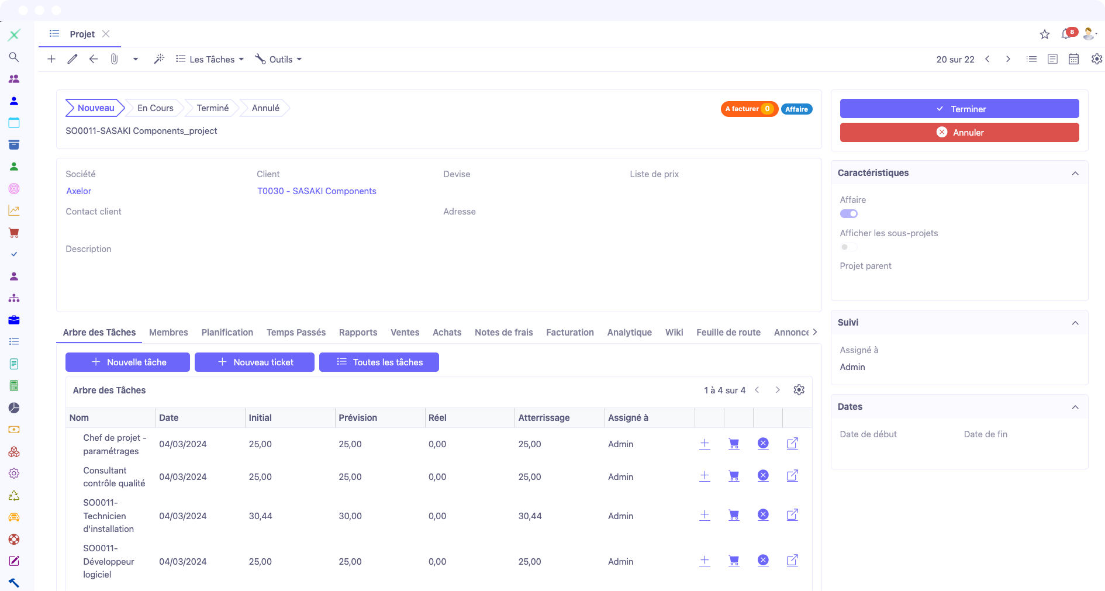This screenshot has width=1105, height=591.
Task: Expand the Outils dropdown
Action: coord(279,59)
